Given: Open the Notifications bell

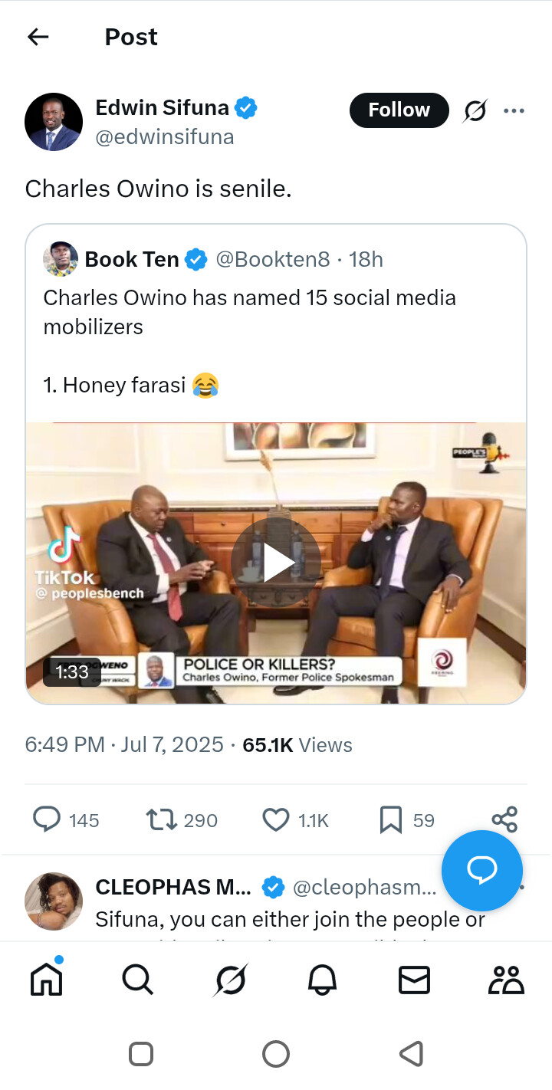Looking at the screenshot, I should (x=323, y=980).
